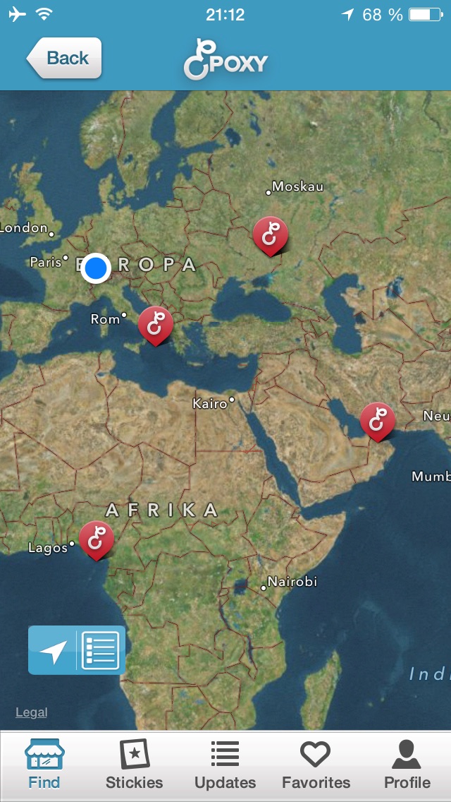Go to the Favorites tab

point(316,765)
